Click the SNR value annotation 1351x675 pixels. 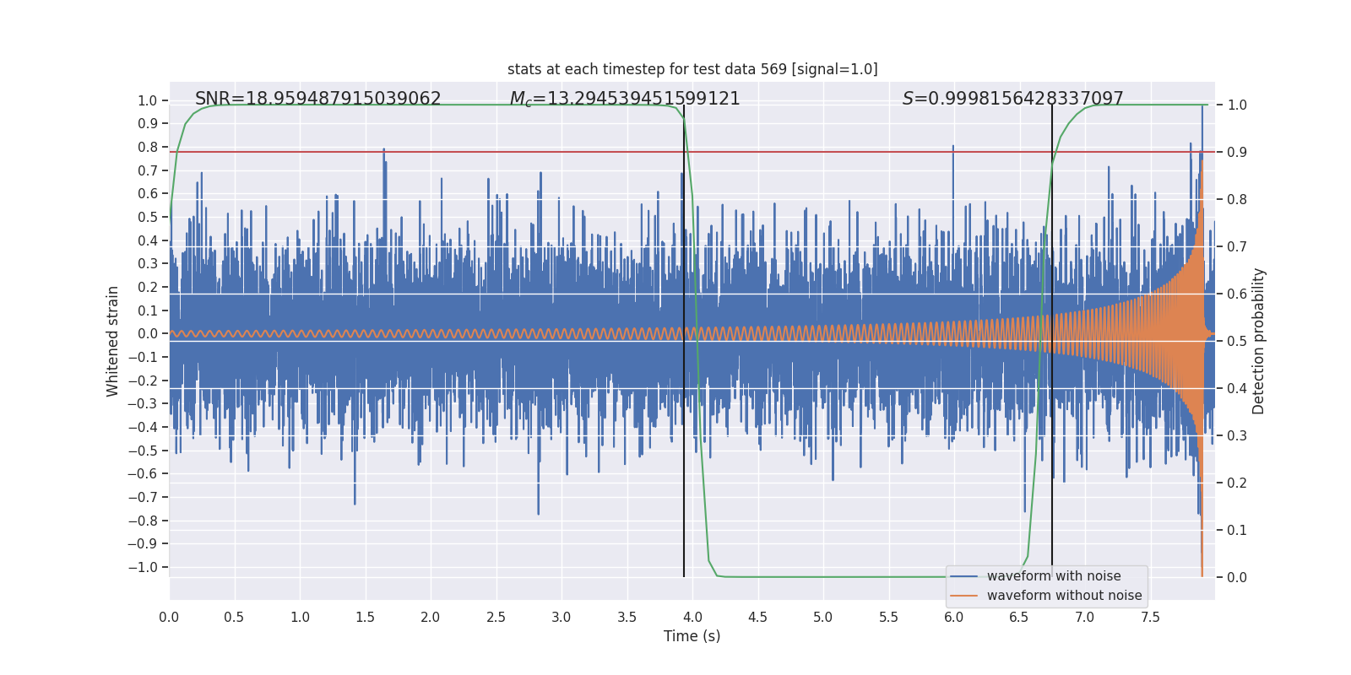(x=317, y=99)
